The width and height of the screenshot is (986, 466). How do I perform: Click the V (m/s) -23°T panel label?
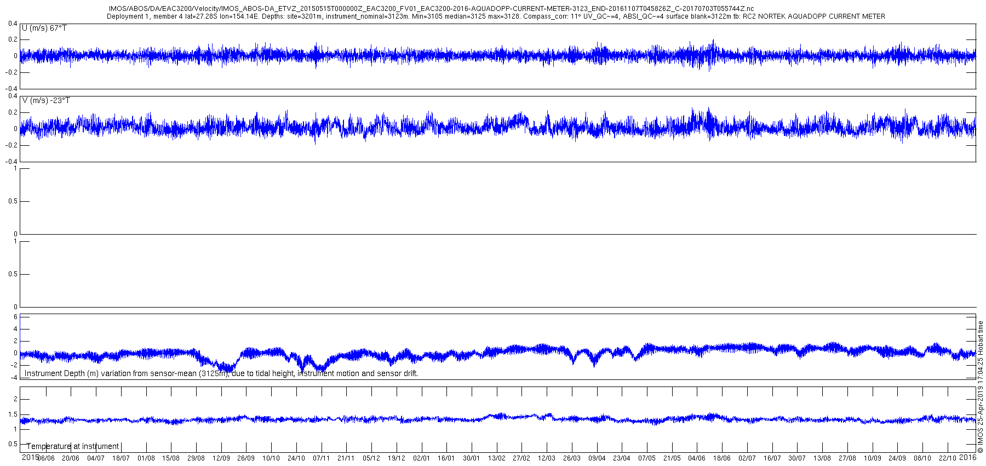point(46,100)
